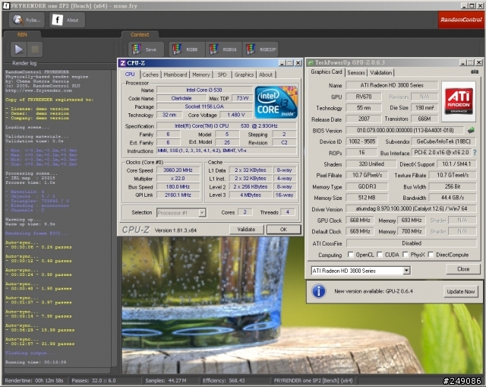
Task: Click the CPU-Z title bar icon
Action: (x=123, y=63)
